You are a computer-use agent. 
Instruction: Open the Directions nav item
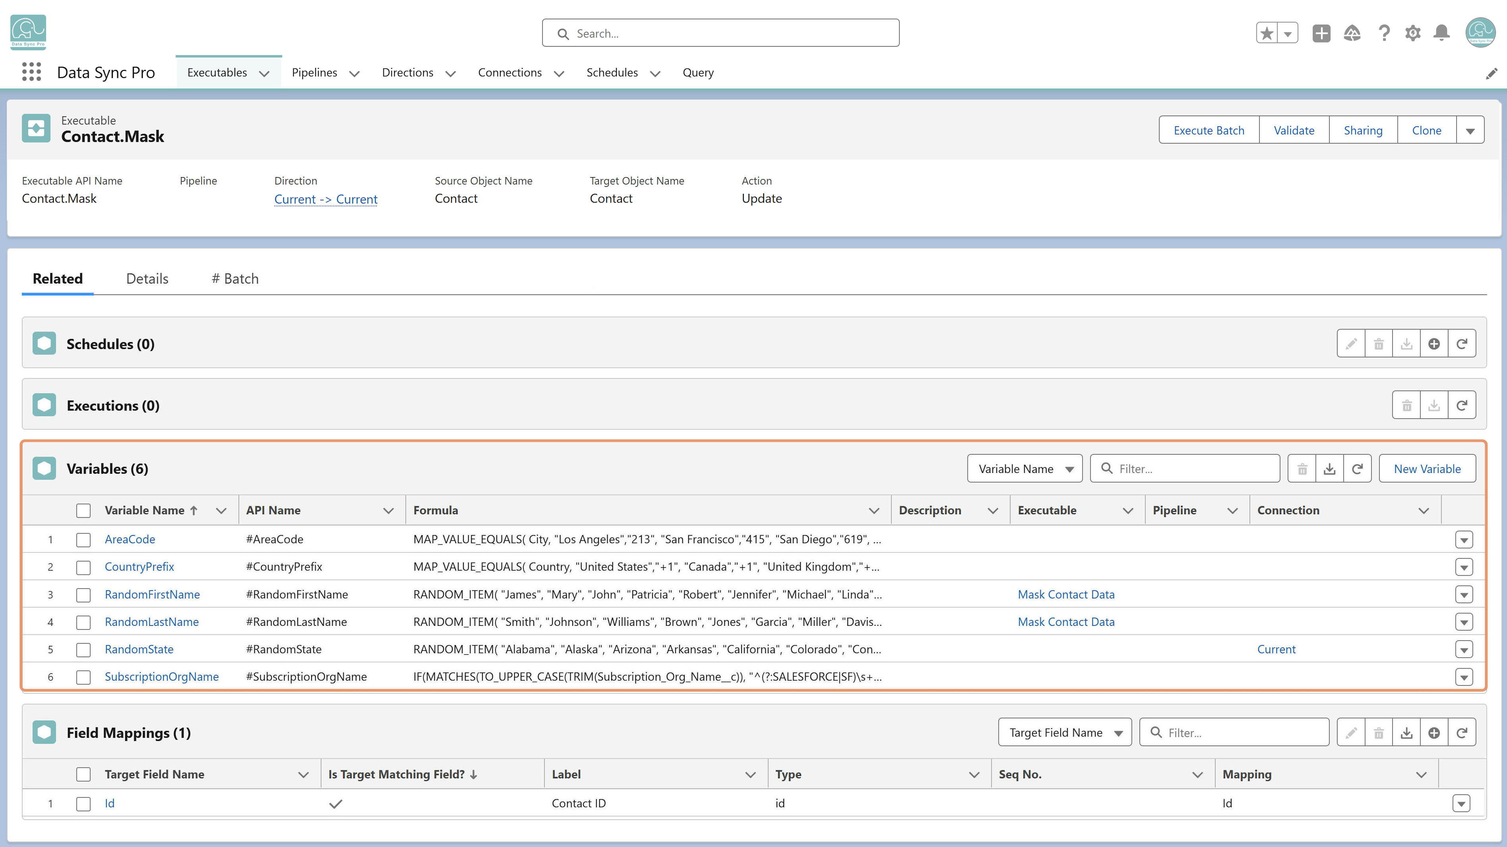[x=407, y=73]
